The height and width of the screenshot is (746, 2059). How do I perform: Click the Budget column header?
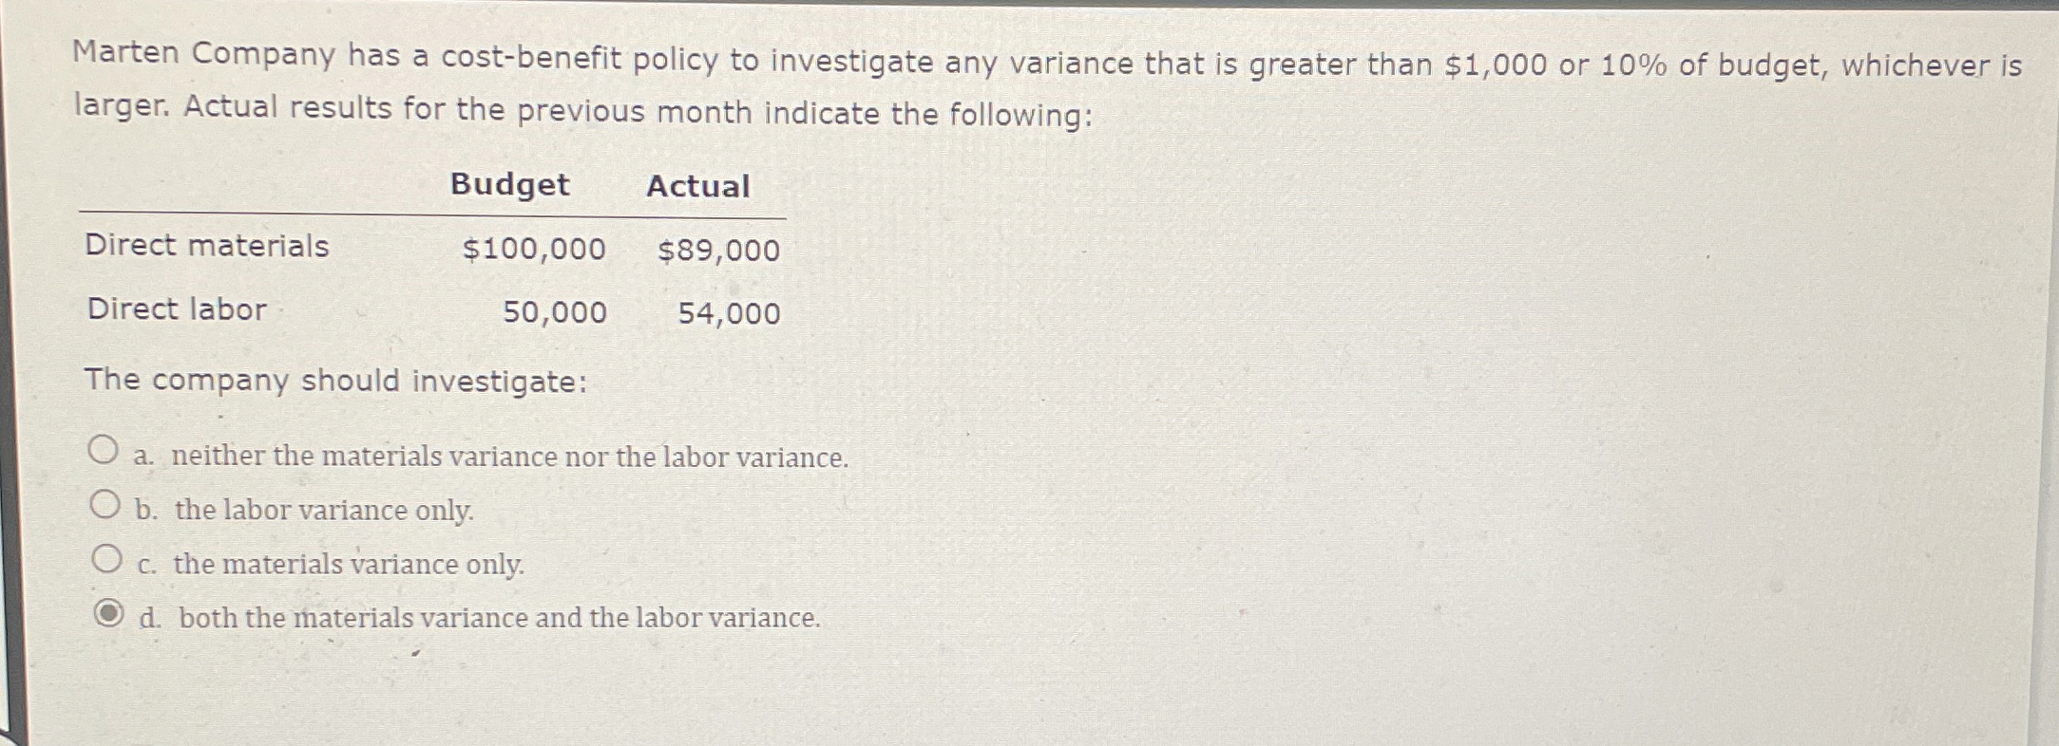pos(509,184)
